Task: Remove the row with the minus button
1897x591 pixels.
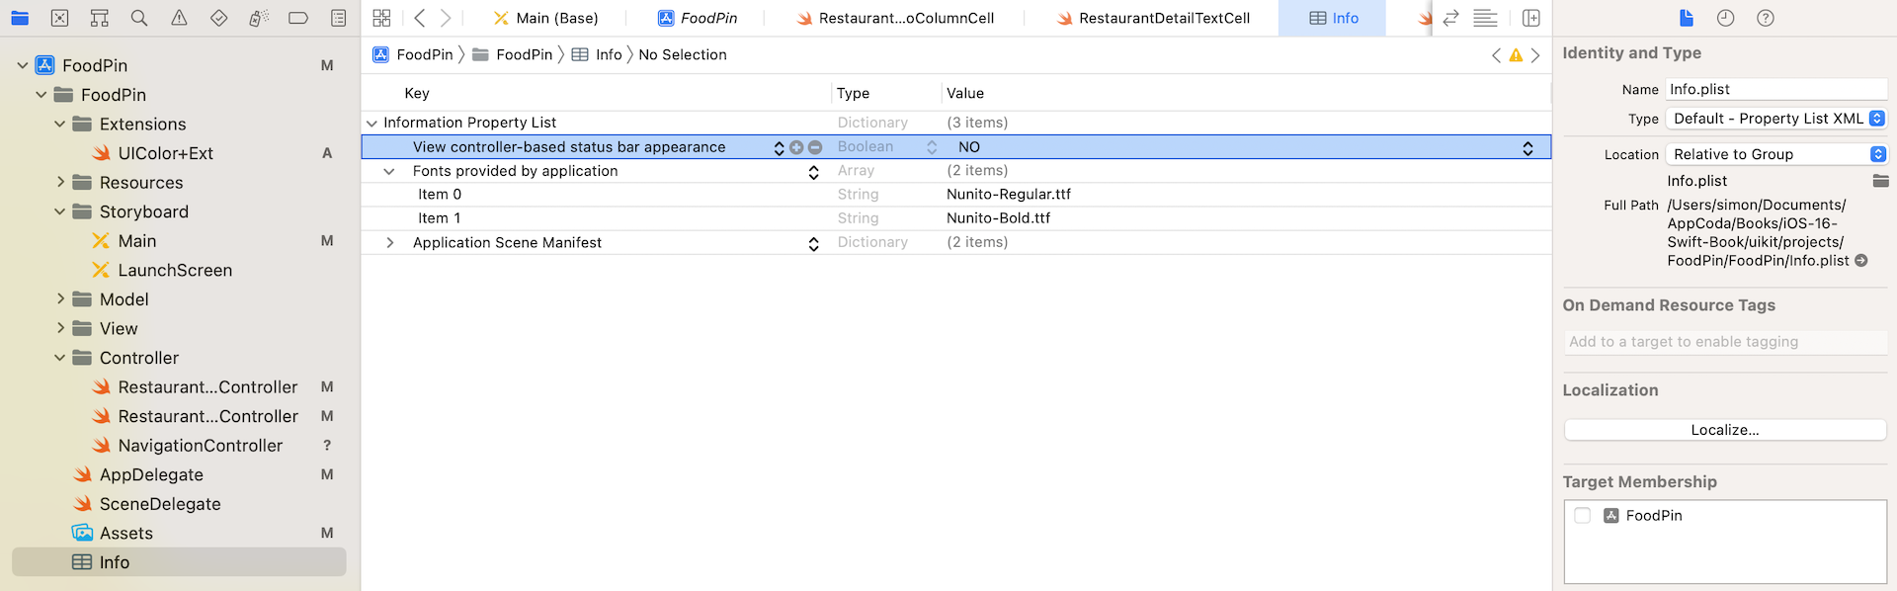Action: click(815, 147)
